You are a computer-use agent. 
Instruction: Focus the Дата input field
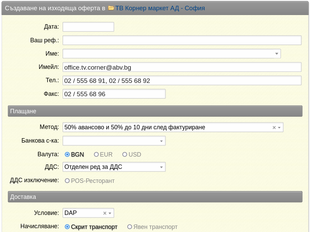point(88,27)
